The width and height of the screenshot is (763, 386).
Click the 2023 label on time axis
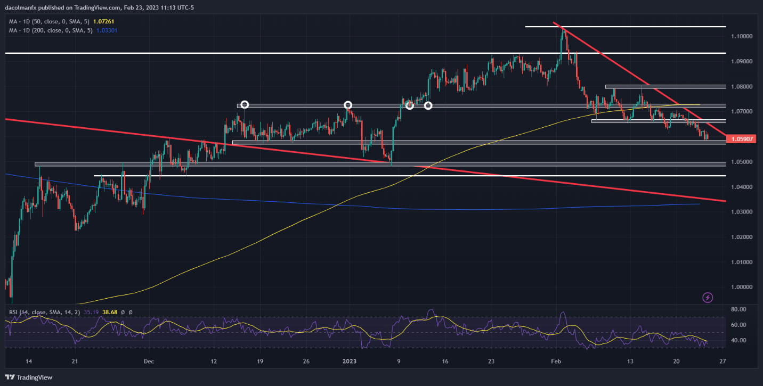[x=351, y=361]
